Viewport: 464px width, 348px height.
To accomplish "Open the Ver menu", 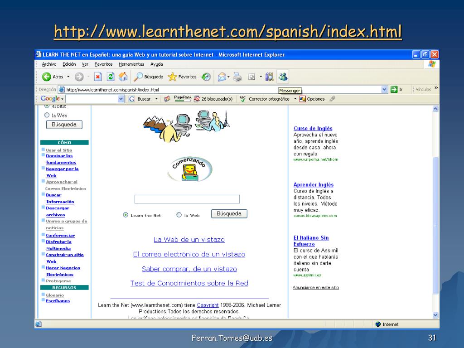I will (85, 64).
